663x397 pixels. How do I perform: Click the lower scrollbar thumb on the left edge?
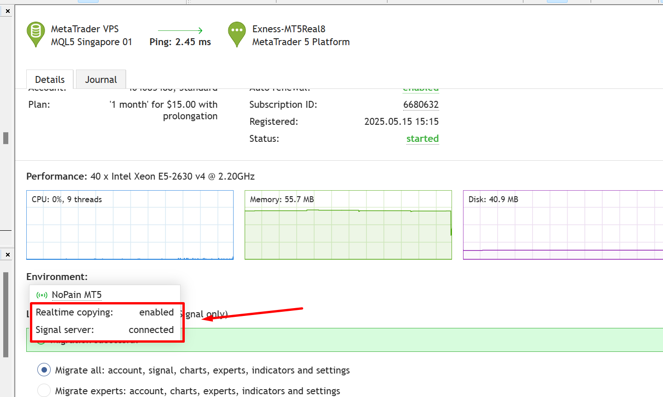click(6, 315)
